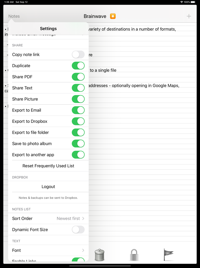Image resolution: width=200 pixels, height=268 pixels.
Task: Toggle Share Picture off
Action: click(78, 99)
